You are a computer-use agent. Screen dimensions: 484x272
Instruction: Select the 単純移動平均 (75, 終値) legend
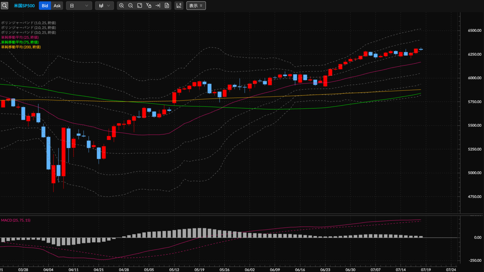point(20,42)
